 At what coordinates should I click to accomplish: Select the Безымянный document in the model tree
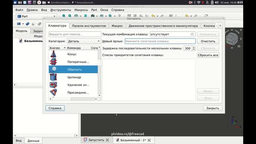click(33, 41)
